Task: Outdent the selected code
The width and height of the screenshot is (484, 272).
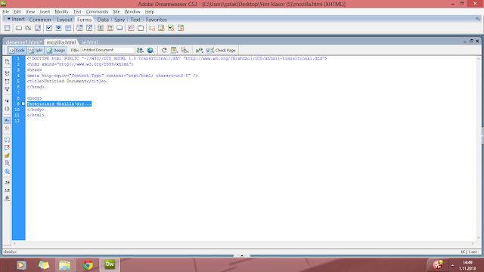Action: [7, 190]
